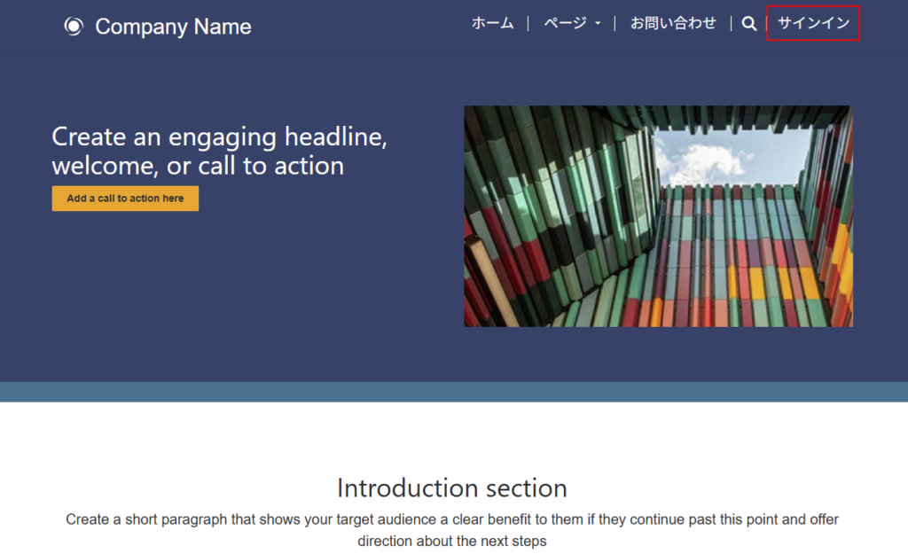This screenshot has width=908, height=554.
Task: Click the divider between お問い合わせ and search icon
Action: point(731,24)
